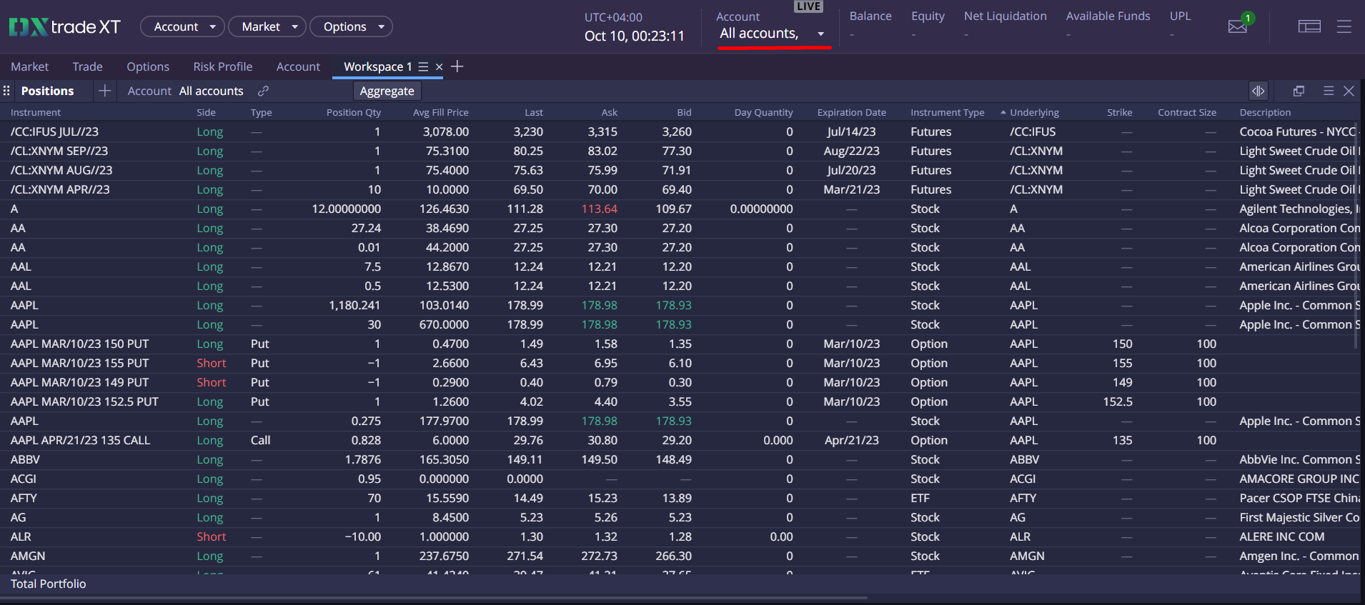The image size is (1365, 605).
Task: Expand the Options dropdown in top bar
Action: click(x=351, y=26)
